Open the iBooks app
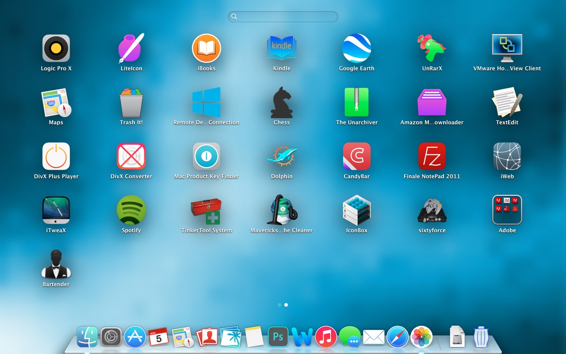The width and height of the screenshot is (566, 354). [x=207, y=48]
